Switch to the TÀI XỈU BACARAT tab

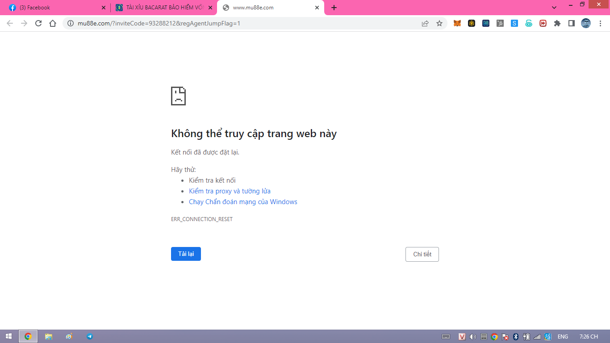tap(164, 8)
